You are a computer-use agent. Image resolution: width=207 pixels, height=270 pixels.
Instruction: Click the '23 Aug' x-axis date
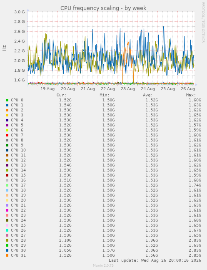(128, 89)
